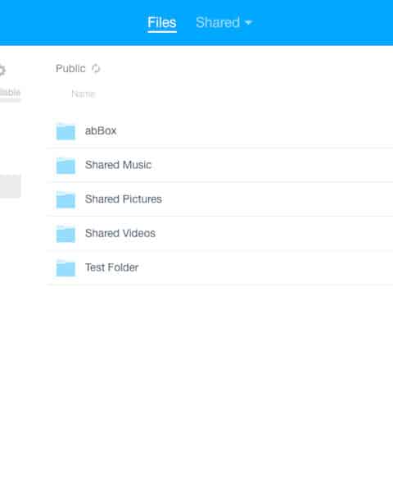Viewport: 393px width, 484px height.
Task: Open Test Folder by its name
Action: click(112, 267)
